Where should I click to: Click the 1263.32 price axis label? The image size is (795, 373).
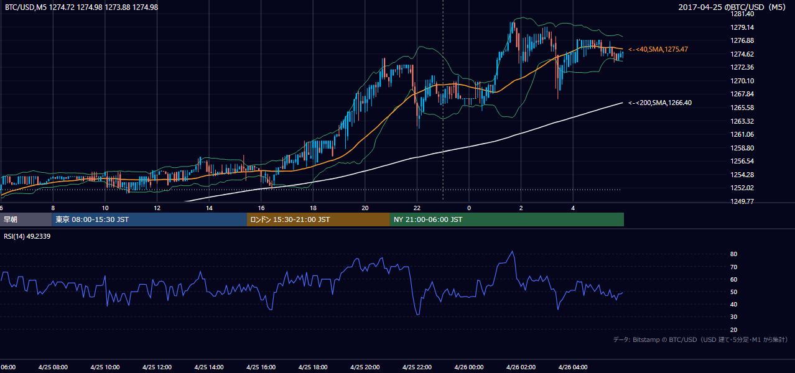point(742,121)
